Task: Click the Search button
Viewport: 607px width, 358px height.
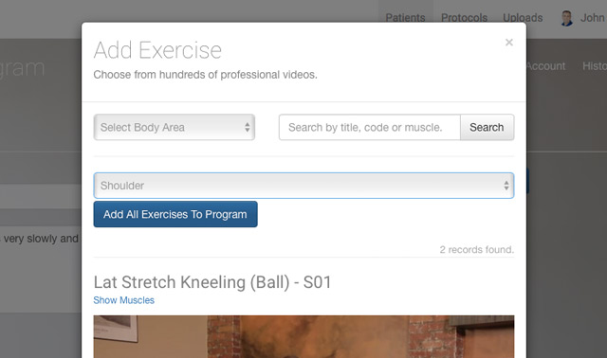Action: [487, 127]
